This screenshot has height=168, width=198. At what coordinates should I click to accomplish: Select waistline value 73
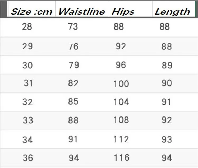click(73, 27)
